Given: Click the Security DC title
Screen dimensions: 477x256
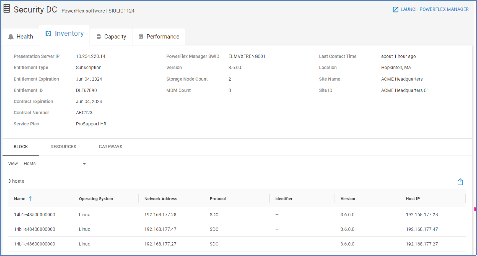Looking at the screenshot, I should [x=35, y=9].
